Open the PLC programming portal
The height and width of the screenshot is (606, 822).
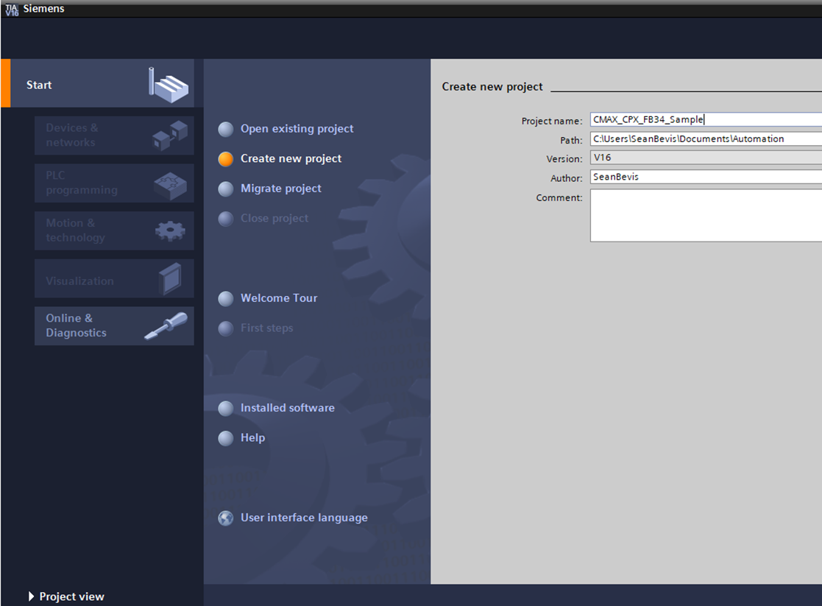tap(114, 183)
